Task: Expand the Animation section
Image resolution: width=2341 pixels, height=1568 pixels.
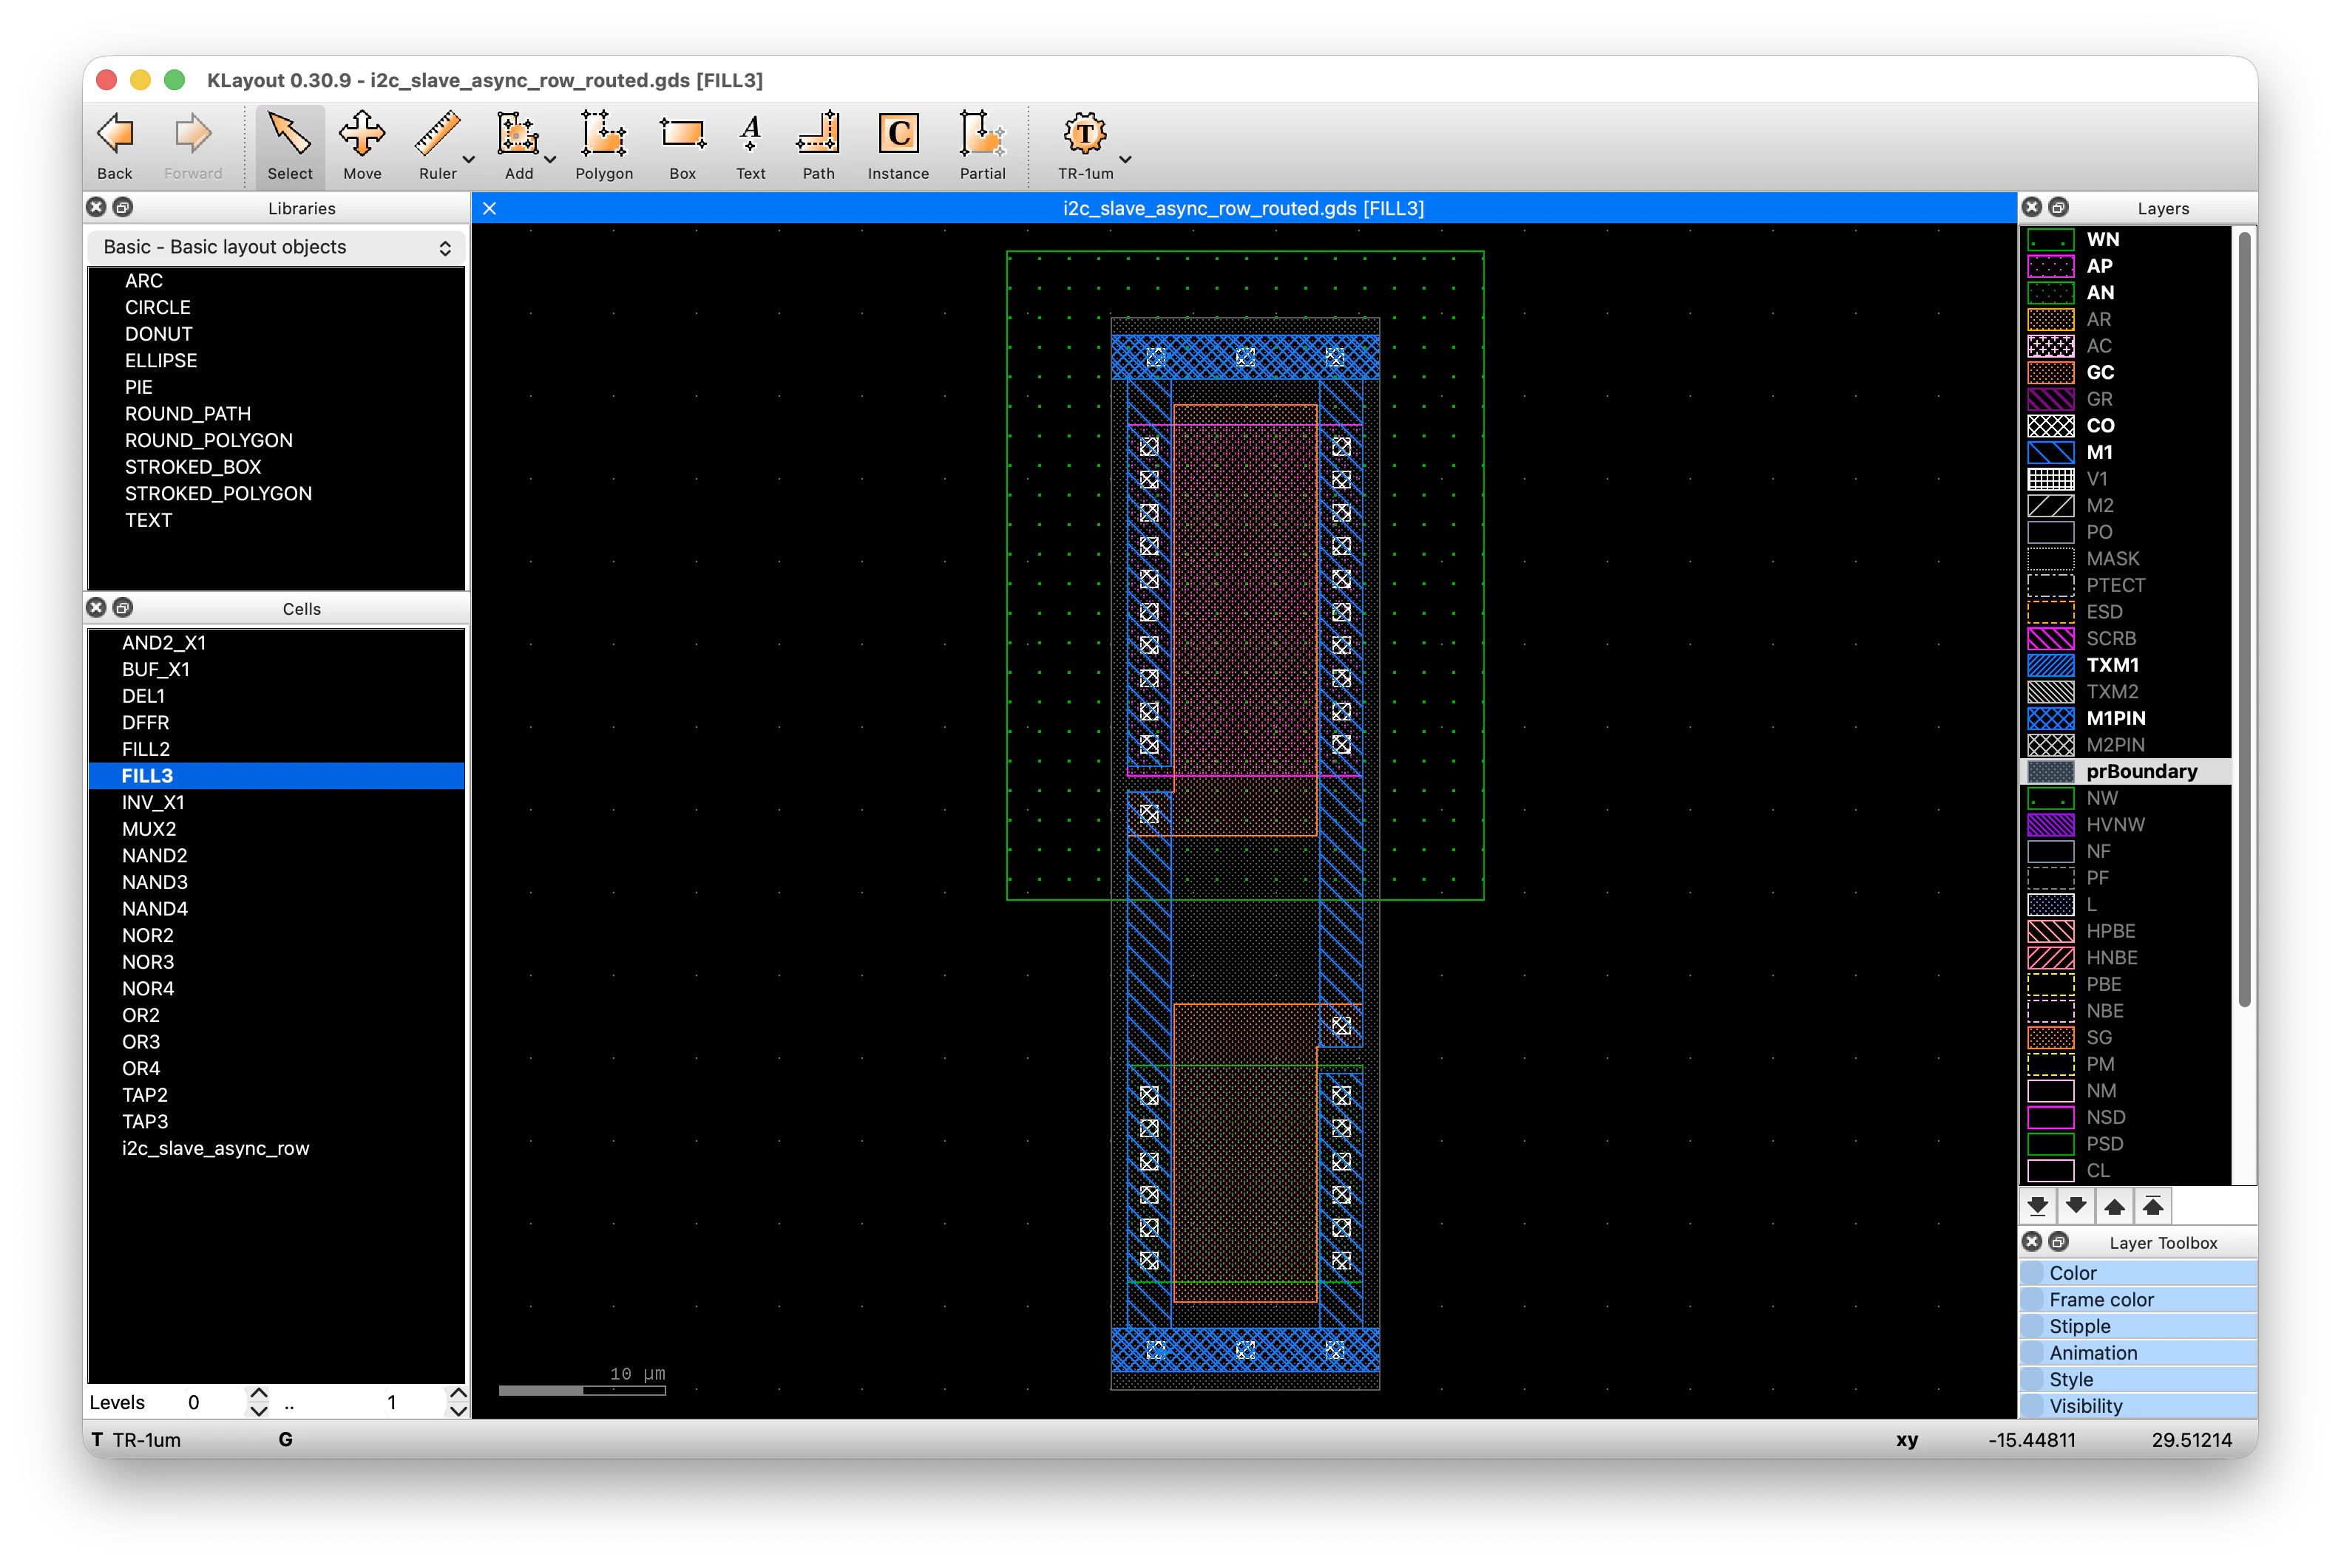Action: point(2139,1353)
